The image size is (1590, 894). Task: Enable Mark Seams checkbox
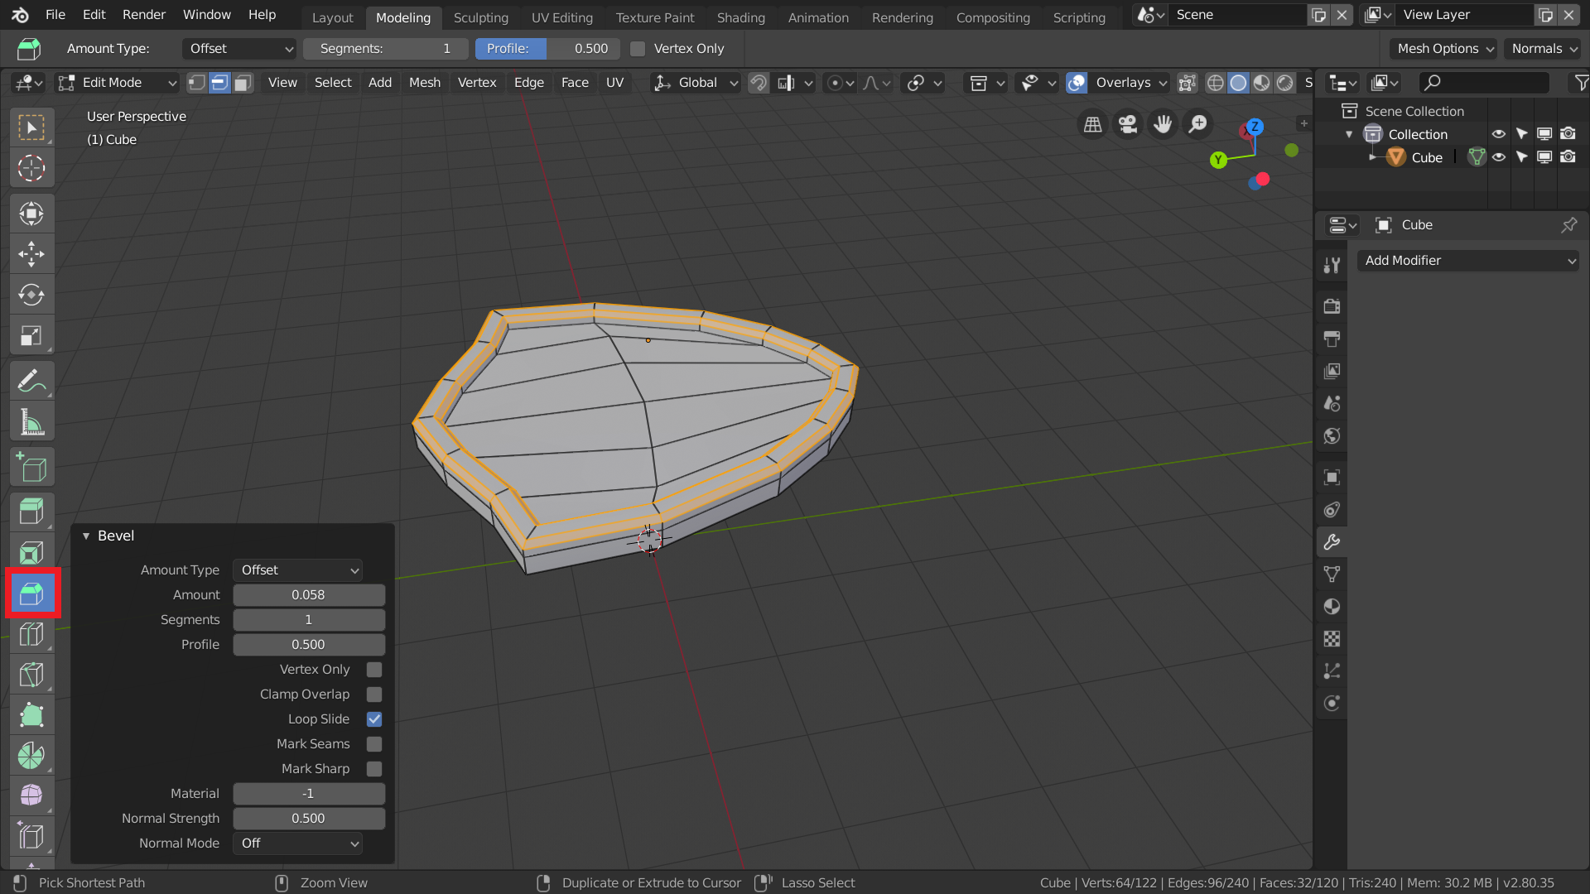tap(374, 744)
